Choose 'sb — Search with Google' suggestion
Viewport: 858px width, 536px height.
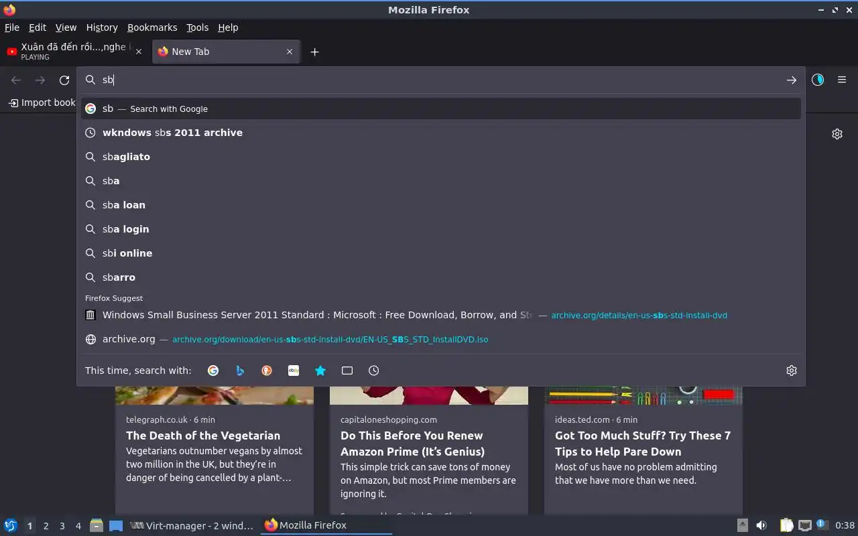click(x=441, y=109)
